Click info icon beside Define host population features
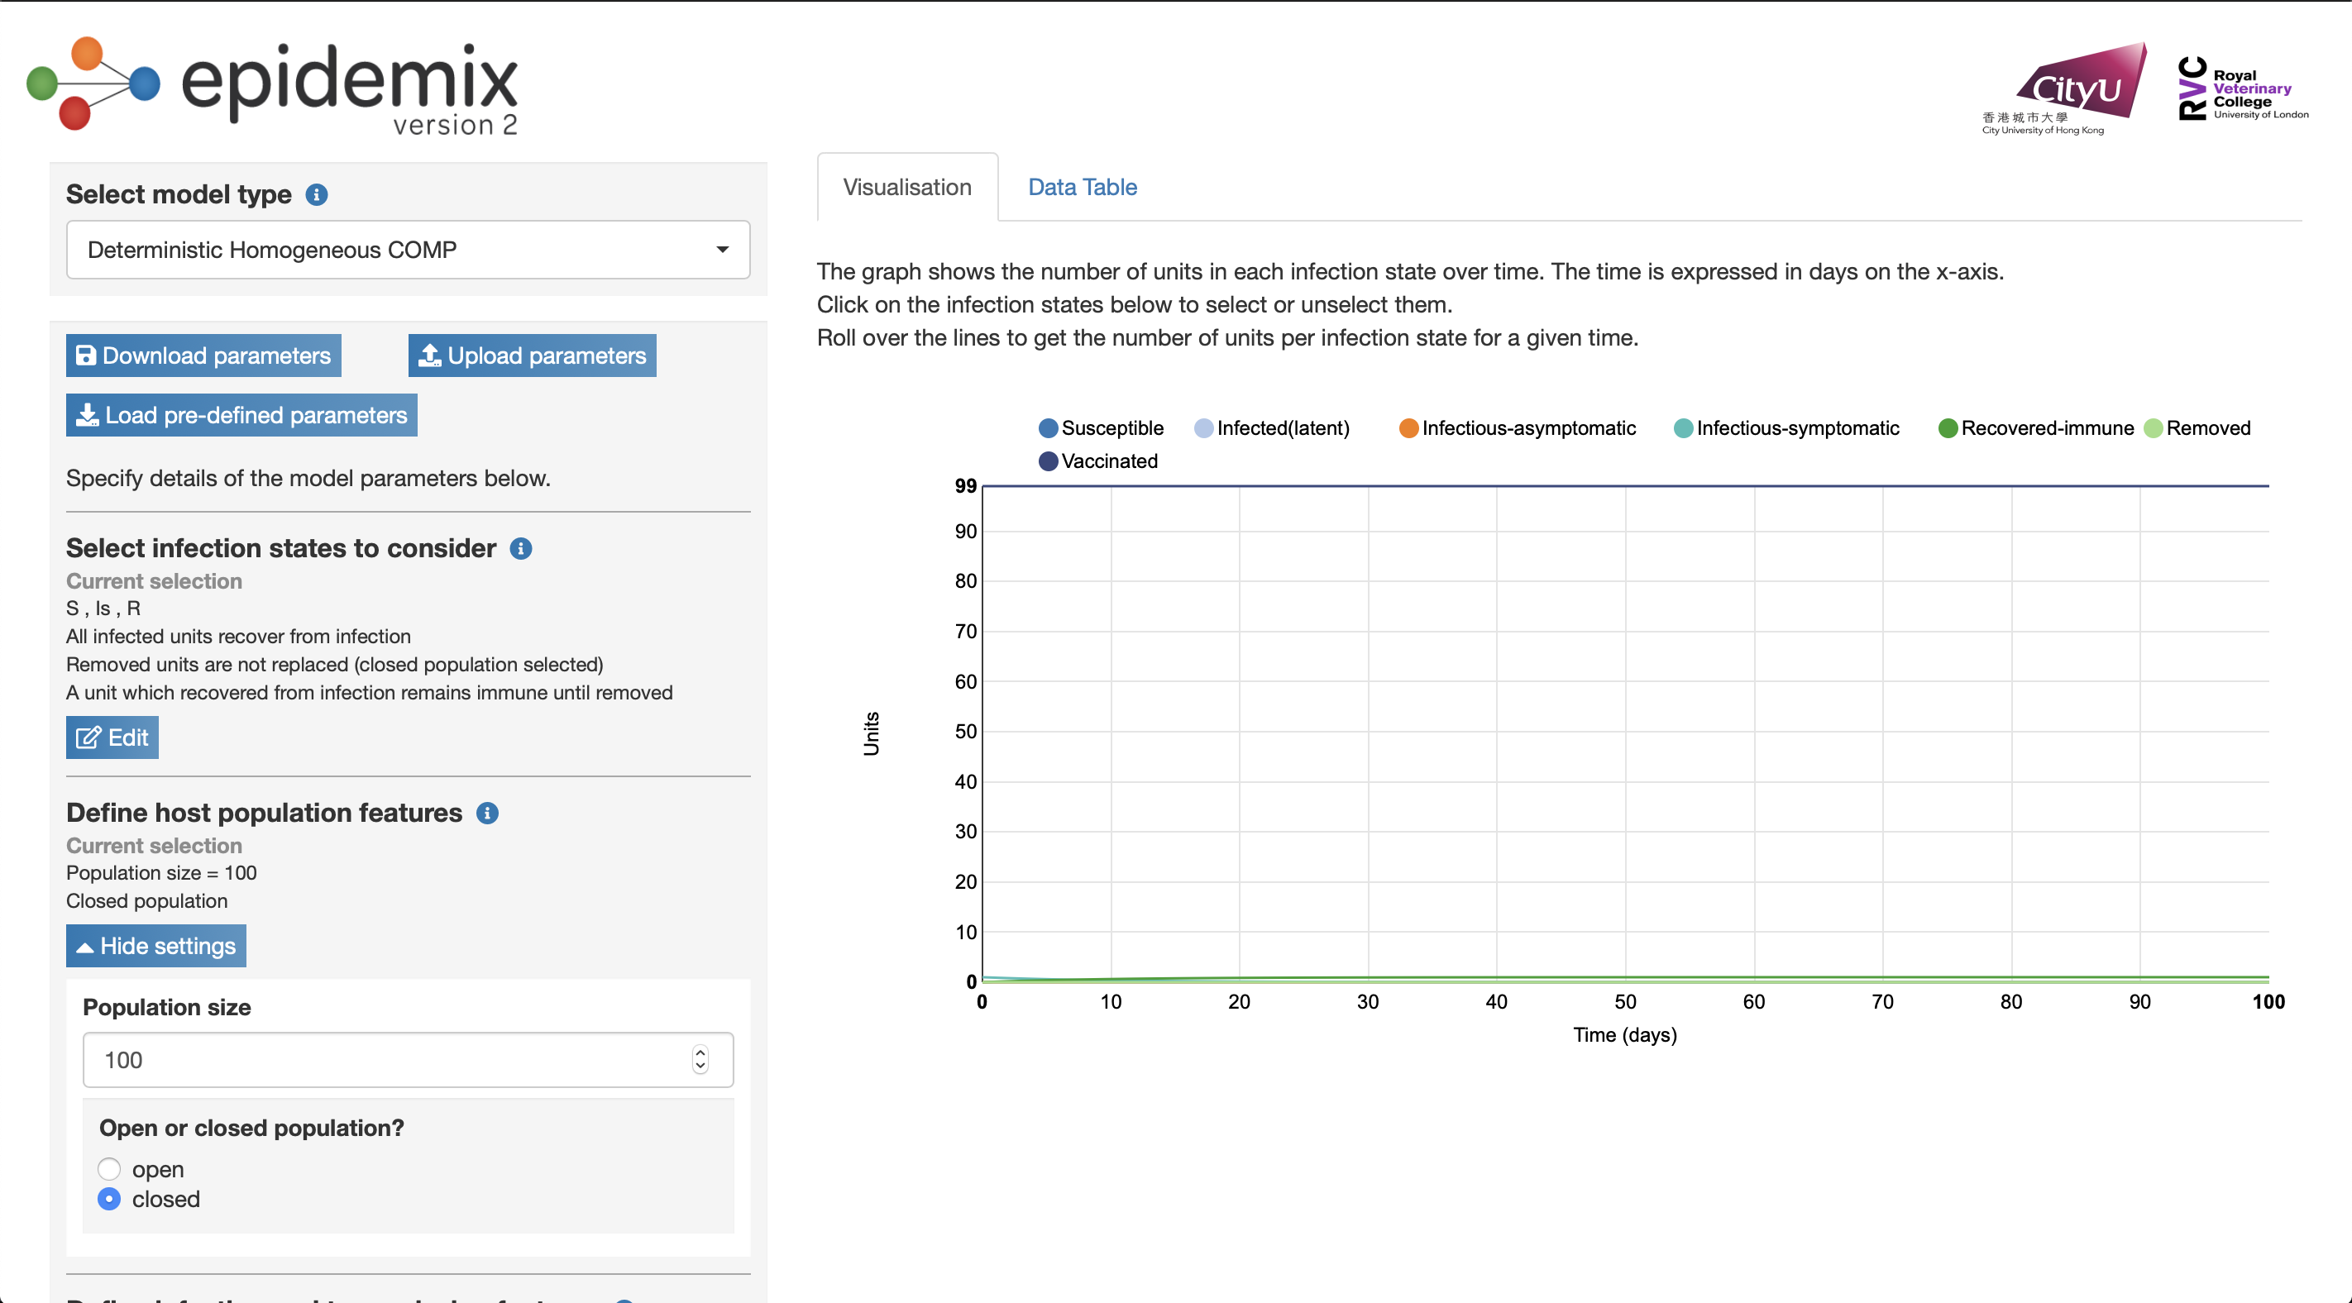Image resolution: width=2352 pixels, height=1303 pixels. [488, 813]
